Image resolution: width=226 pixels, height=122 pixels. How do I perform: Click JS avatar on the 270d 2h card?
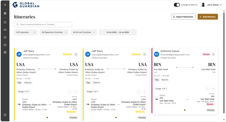pyautogui.click(x=19, y=54)
